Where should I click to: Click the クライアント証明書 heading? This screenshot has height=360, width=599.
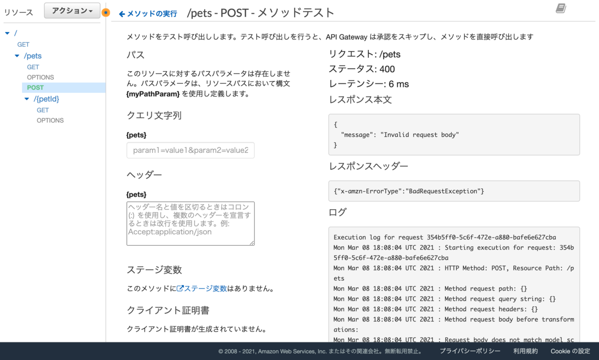tap(168, 310)
